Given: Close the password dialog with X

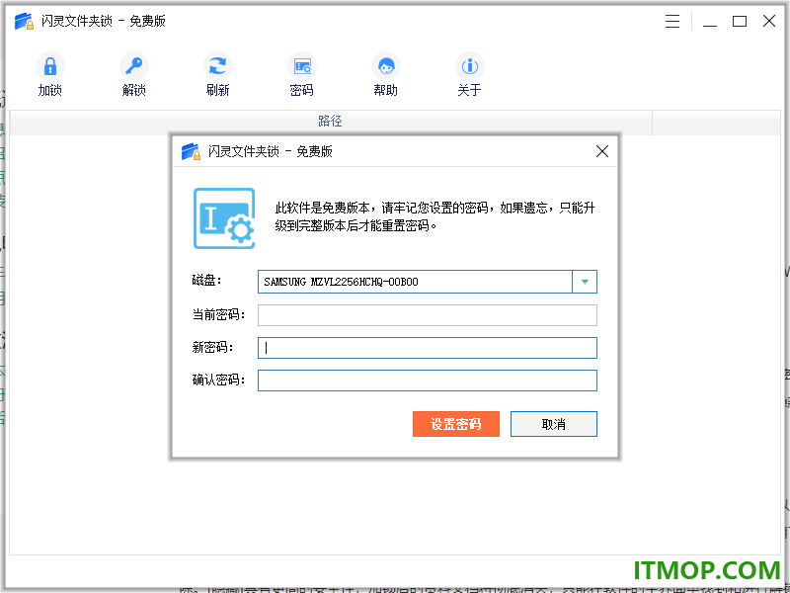Looking at the screenshot, I should click(x=602, y=151).
